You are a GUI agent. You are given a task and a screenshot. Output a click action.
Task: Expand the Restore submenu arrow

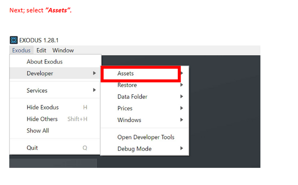182,85
